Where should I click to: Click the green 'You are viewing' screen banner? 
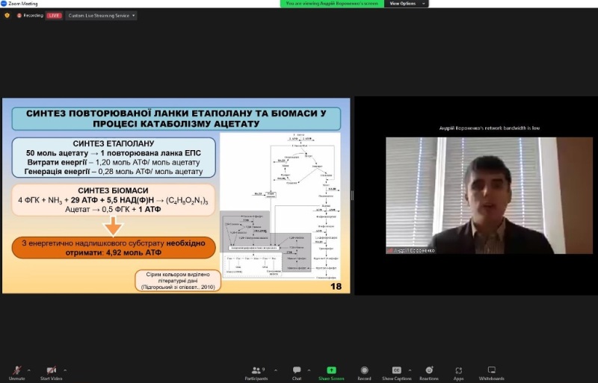[x=332, y=4]
